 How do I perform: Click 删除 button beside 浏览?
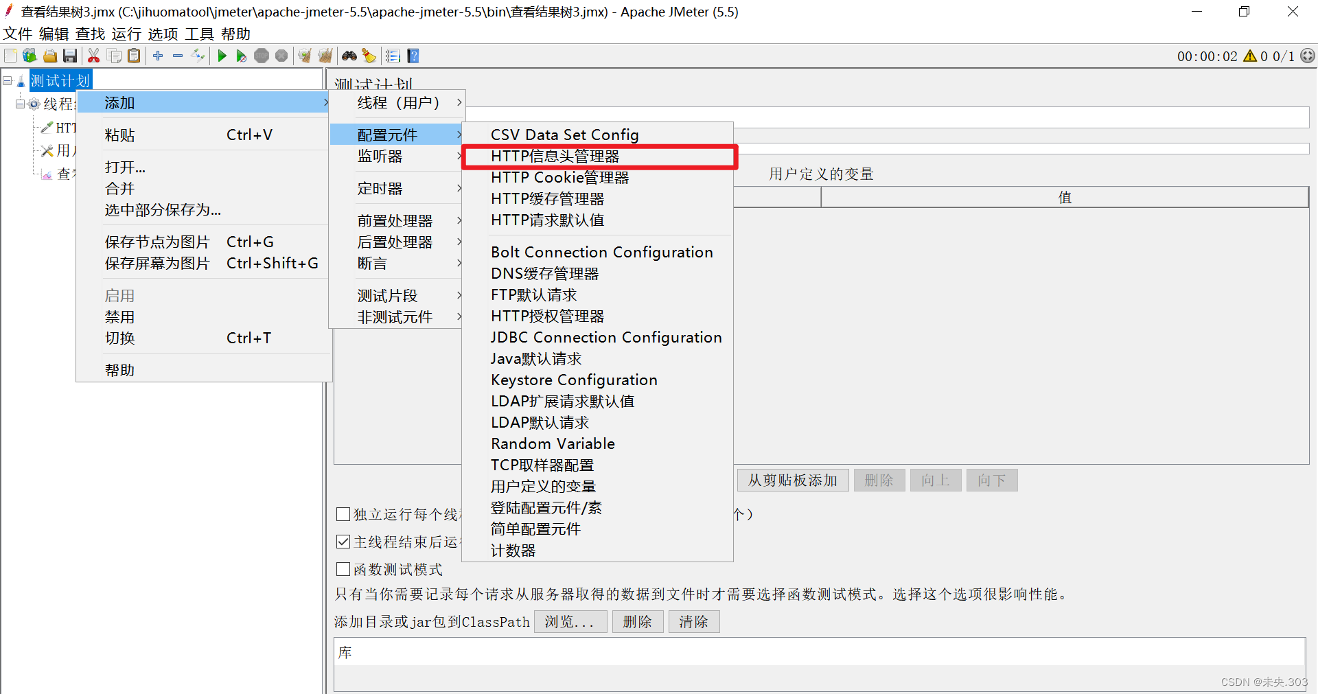pos(638,621)
